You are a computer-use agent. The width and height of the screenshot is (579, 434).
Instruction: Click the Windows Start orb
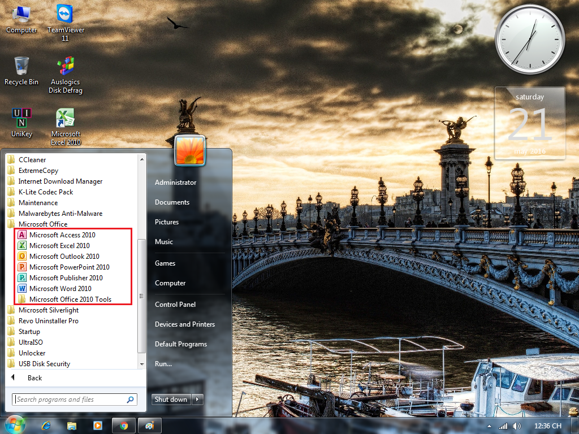point(15,426)
